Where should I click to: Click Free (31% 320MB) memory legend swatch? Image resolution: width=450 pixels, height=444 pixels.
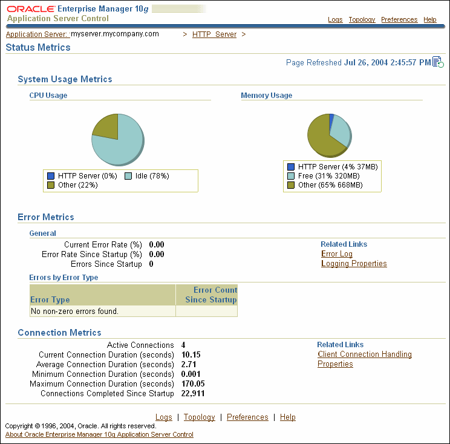(291, 176)
